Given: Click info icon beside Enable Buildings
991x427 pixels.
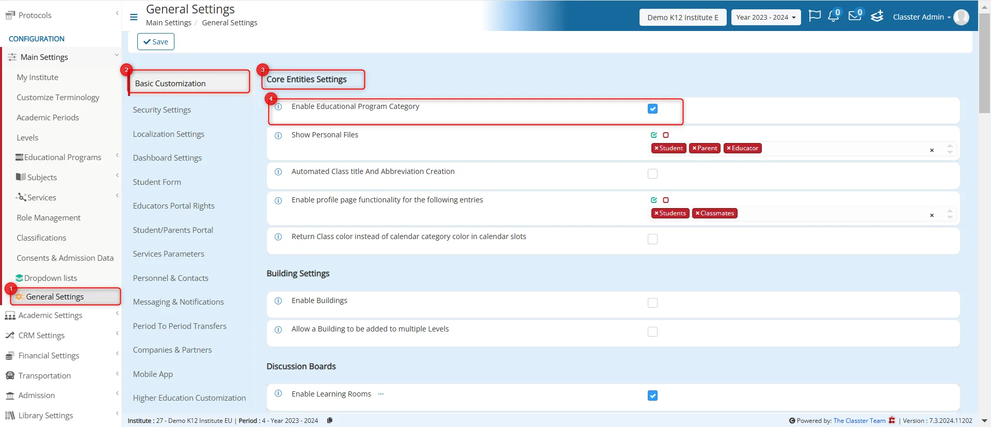Looking at the screenshot, I should click(278, 301).
